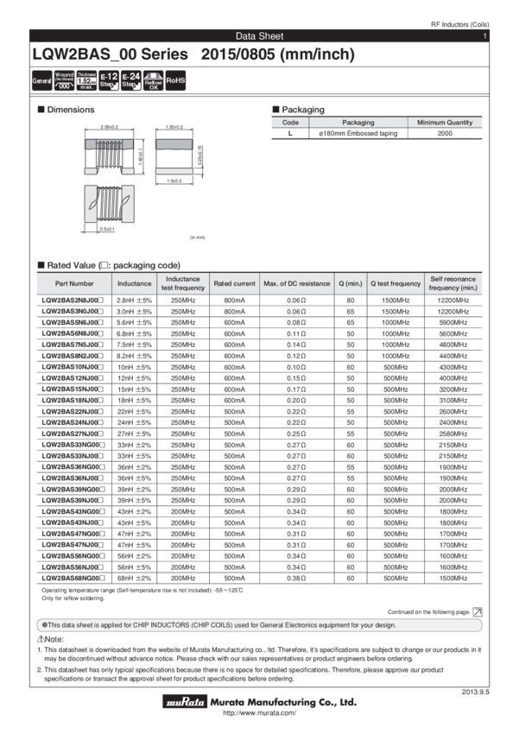
Task: Click part number LQW2BAS7N5J00
Action: point(73,345)
